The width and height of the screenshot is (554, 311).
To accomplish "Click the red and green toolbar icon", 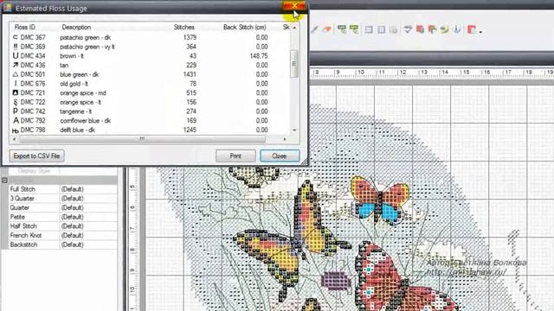I will (x=432, y=29).
